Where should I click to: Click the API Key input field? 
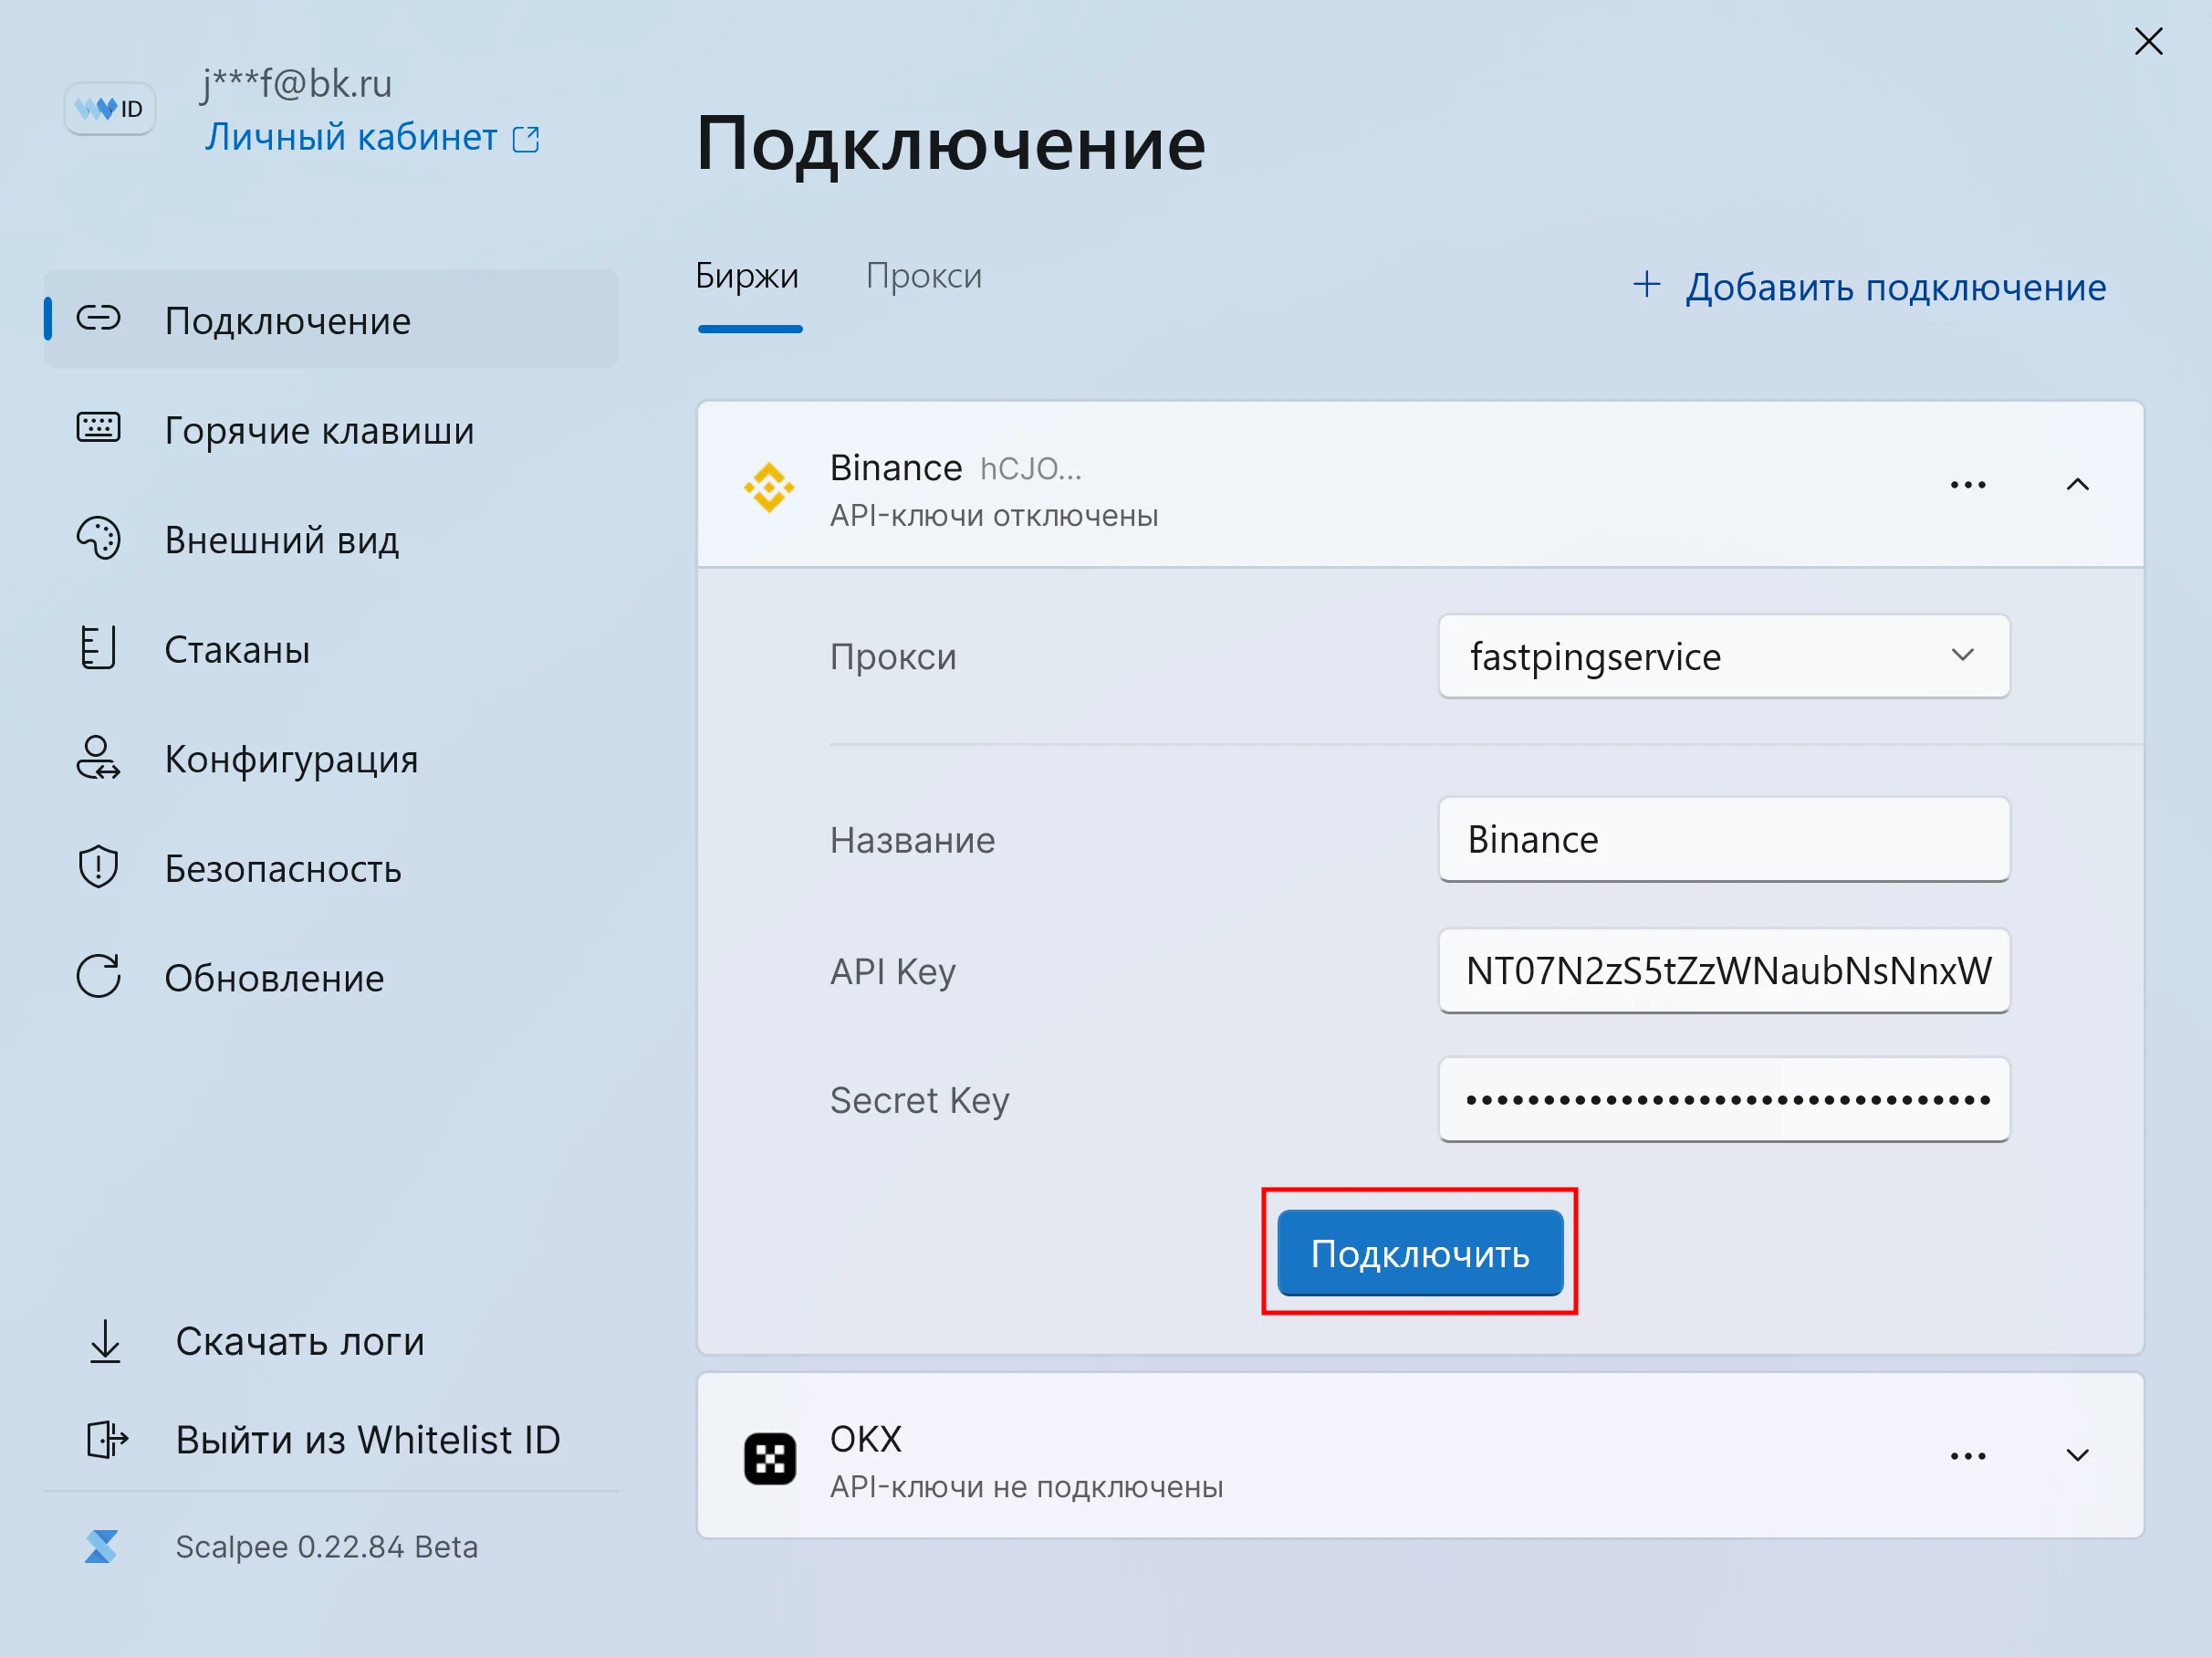(1723, 970)
